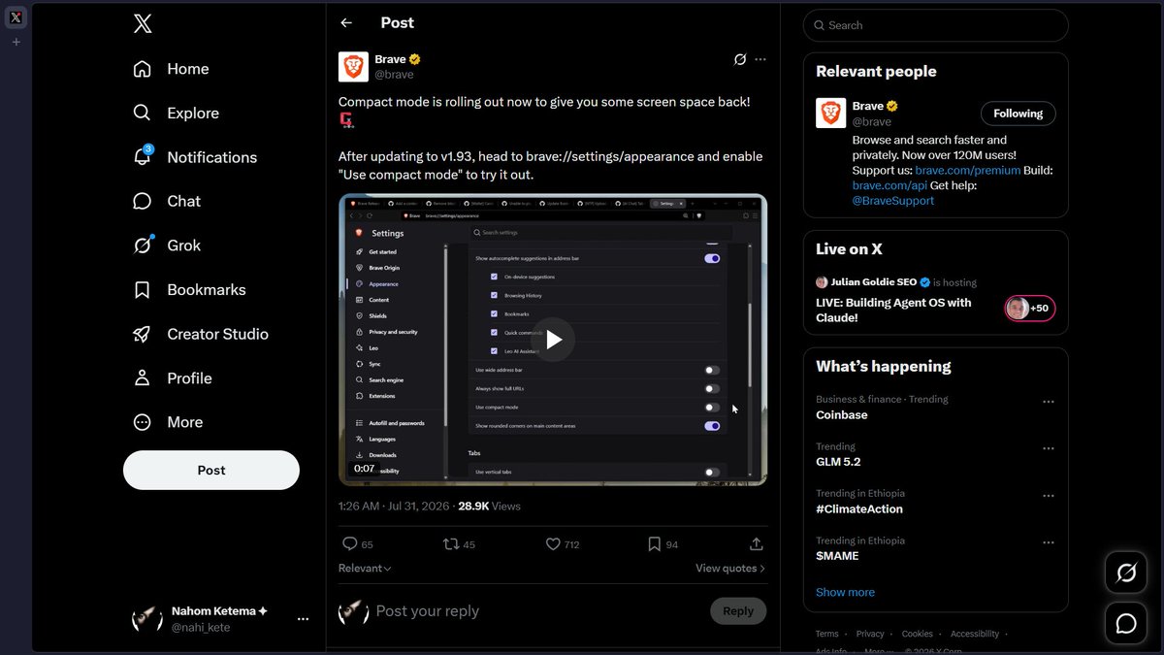Open Chat from the sidebar
1164x655 pixels.
tap(167, 201)
